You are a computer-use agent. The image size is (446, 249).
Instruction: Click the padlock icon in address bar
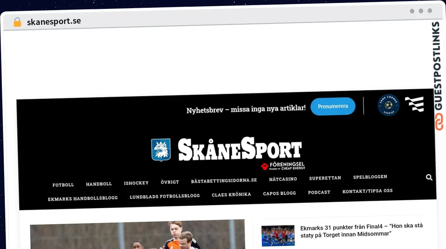tap(17, 22)
